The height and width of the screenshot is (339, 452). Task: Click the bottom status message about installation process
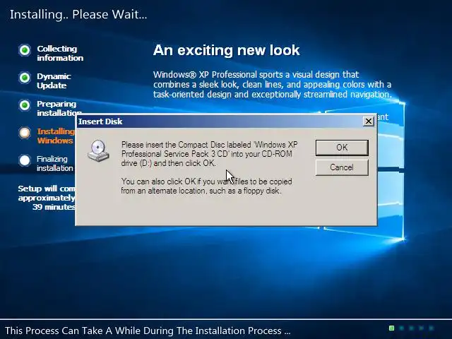pyautogui.click(x=148, y=331)
